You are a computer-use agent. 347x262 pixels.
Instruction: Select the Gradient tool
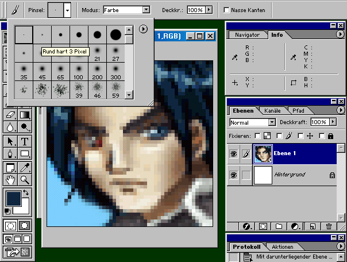click(25, 115)
